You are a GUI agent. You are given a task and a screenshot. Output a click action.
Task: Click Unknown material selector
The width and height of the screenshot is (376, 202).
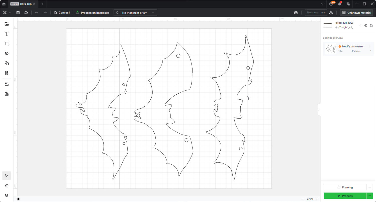pyautogui.click(x=356, y=12)
